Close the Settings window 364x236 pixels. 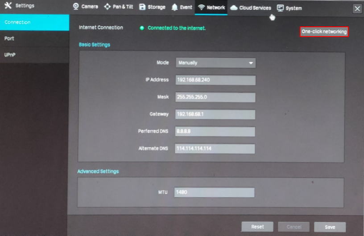(357, 8)
